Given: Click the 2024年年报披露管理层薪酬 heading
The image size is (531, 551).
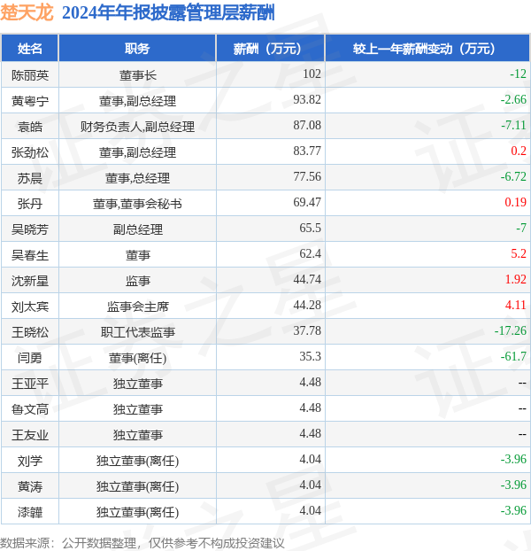Looking at the screenshot, I should [x=168, y=13].
